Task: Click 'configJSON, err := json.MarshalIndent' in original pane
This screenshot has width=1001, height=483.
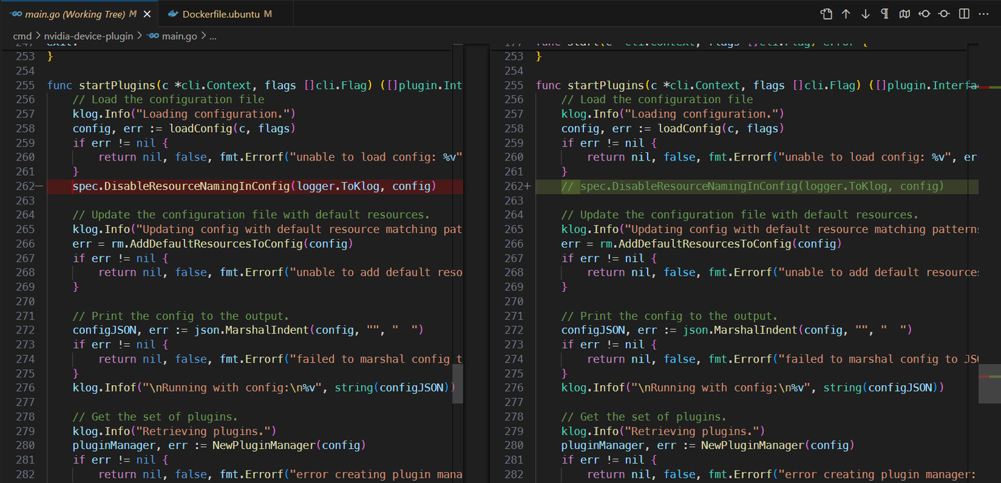Action: coord(190,330)
